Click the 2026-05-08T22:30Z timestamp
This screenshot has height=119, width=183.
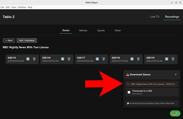(155, 61)
